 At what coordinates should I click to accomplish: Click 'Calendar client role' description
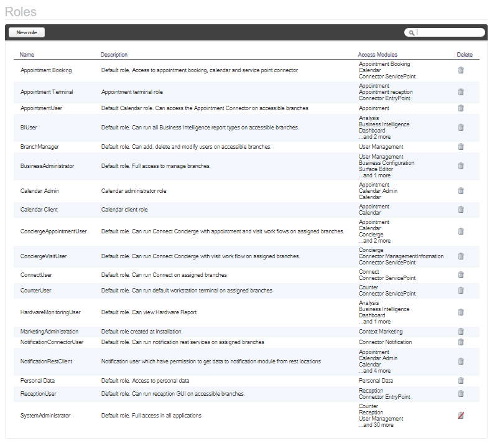[x=124, y=210]
